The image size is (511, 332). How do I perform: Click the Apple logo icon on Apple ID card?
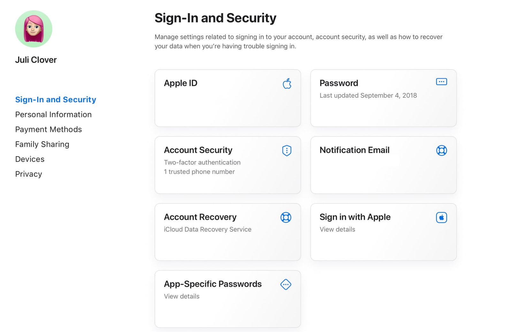pyautogui.click(x=287, y=83)
